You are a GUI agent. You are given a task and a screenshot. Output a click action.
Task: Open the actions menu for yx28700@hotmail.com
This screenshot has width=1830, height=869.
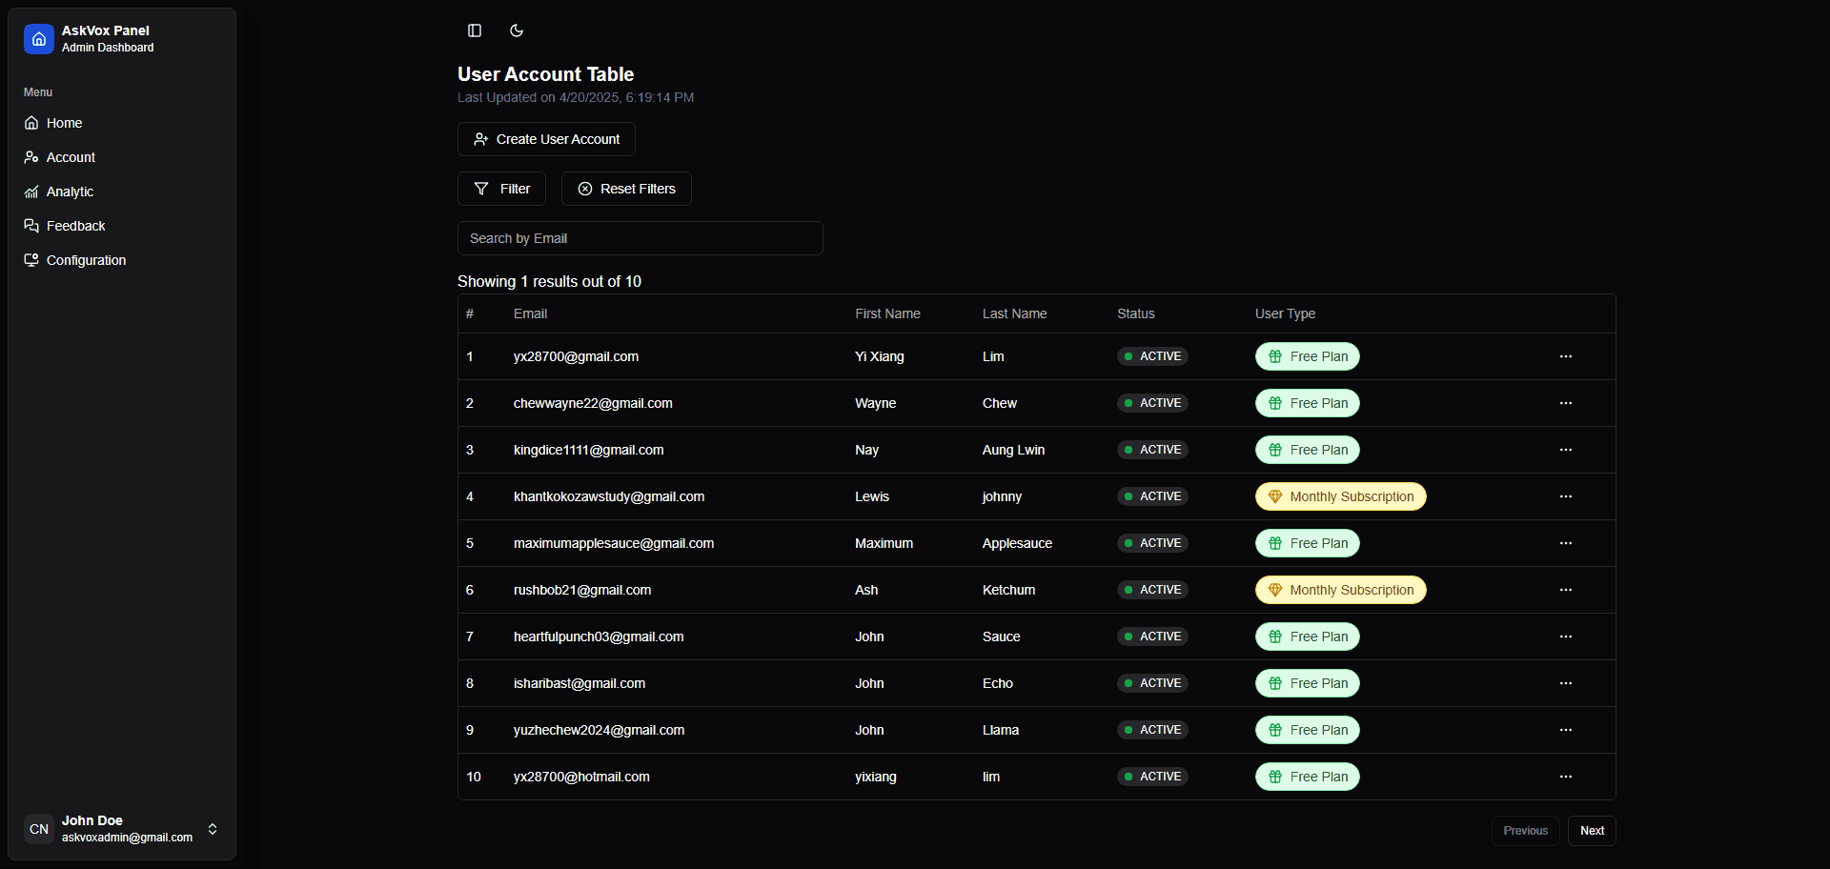1566,777
